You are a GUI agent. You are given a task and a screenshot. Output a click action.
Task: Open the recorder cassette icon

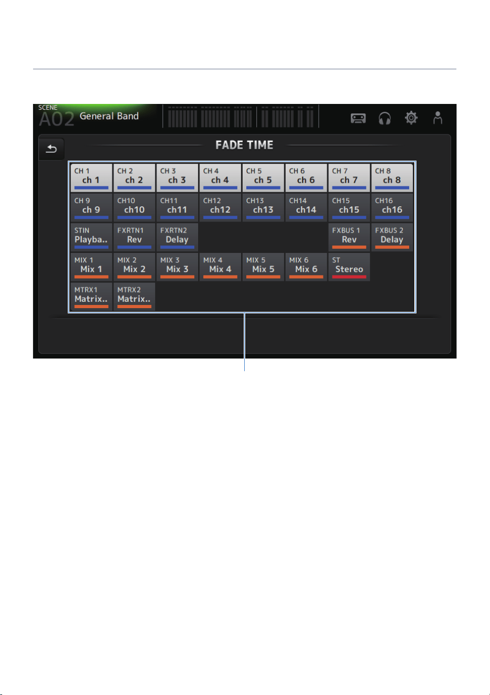pyautogui.click(x=358, y=118)
